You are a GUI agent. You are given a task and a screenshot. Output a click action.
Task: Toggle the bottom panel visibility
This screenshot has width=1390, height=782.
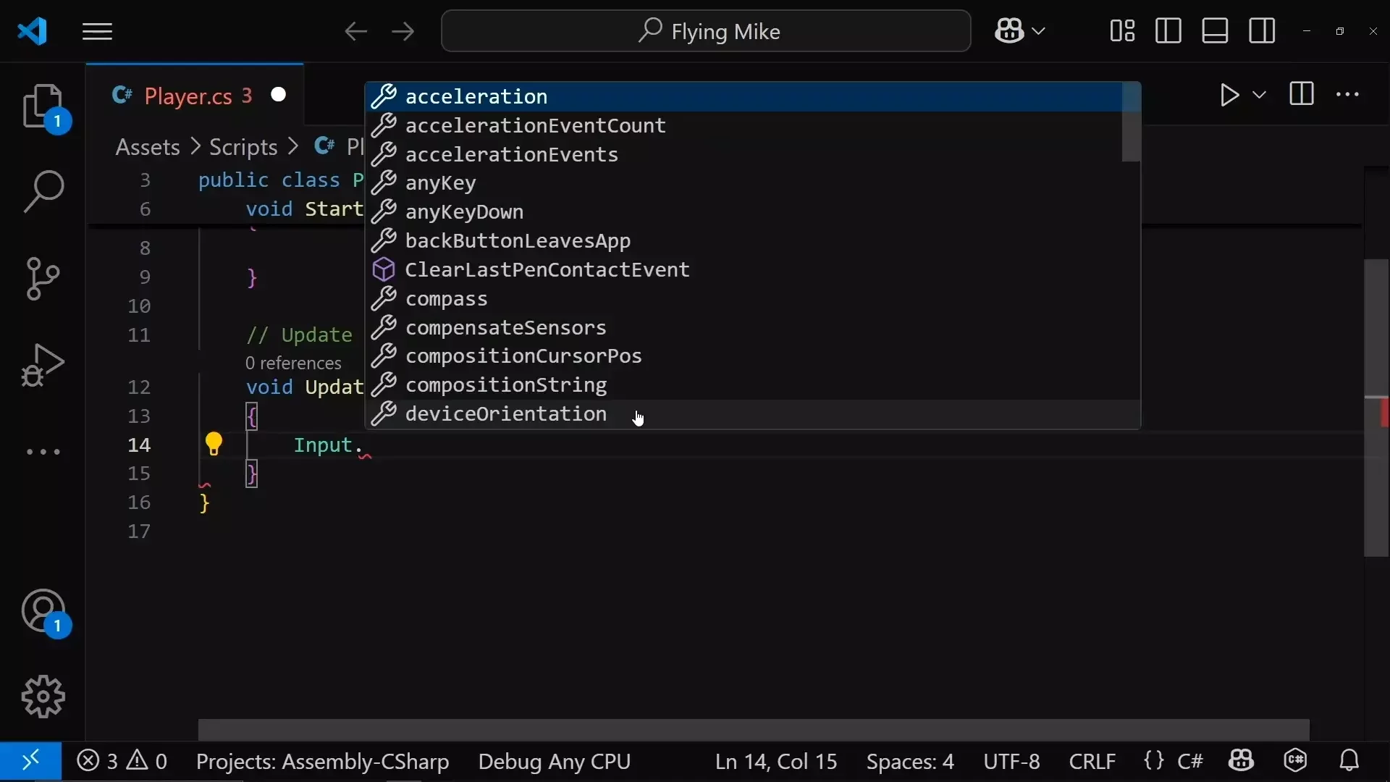click(x=1215, y=30)
